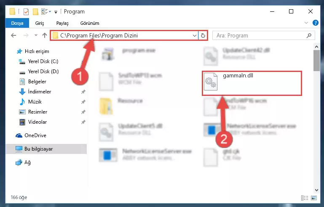This screenshot has height=207, width=324.
Task: Switch to large thumbnails view icon
Action: pyautogui.click(x=314, y=198)
